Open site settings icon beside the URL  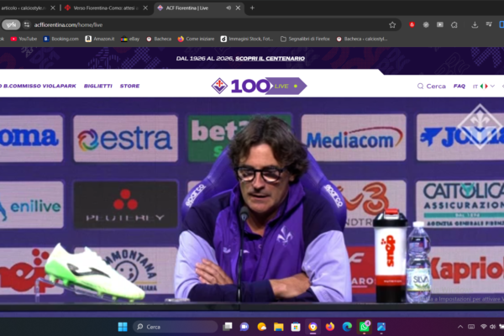[27, 24]
